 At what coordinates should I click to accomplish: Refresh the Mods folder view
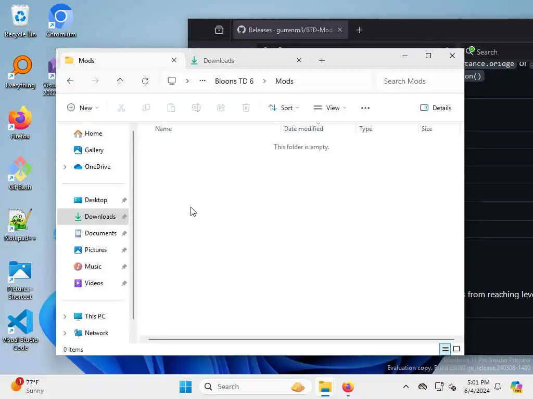(x=145, y=81)
